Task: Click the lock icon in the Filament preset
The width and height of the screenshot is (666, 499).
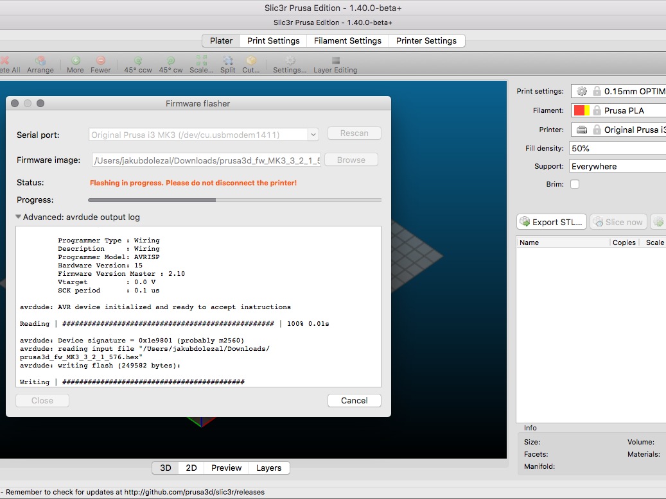Action: pos(597,110)
